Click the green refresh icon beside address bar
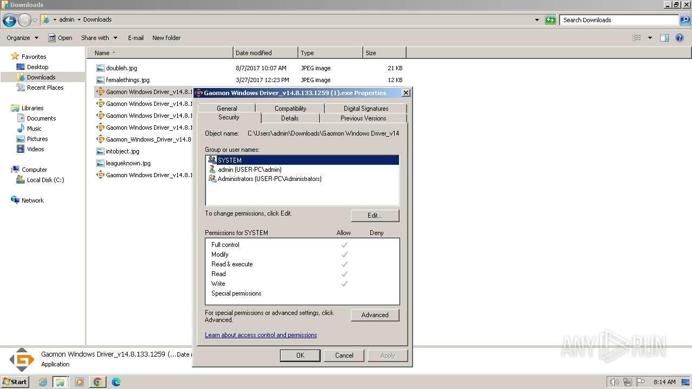Viewport: 692px width, 389px height. coord(550,20)
